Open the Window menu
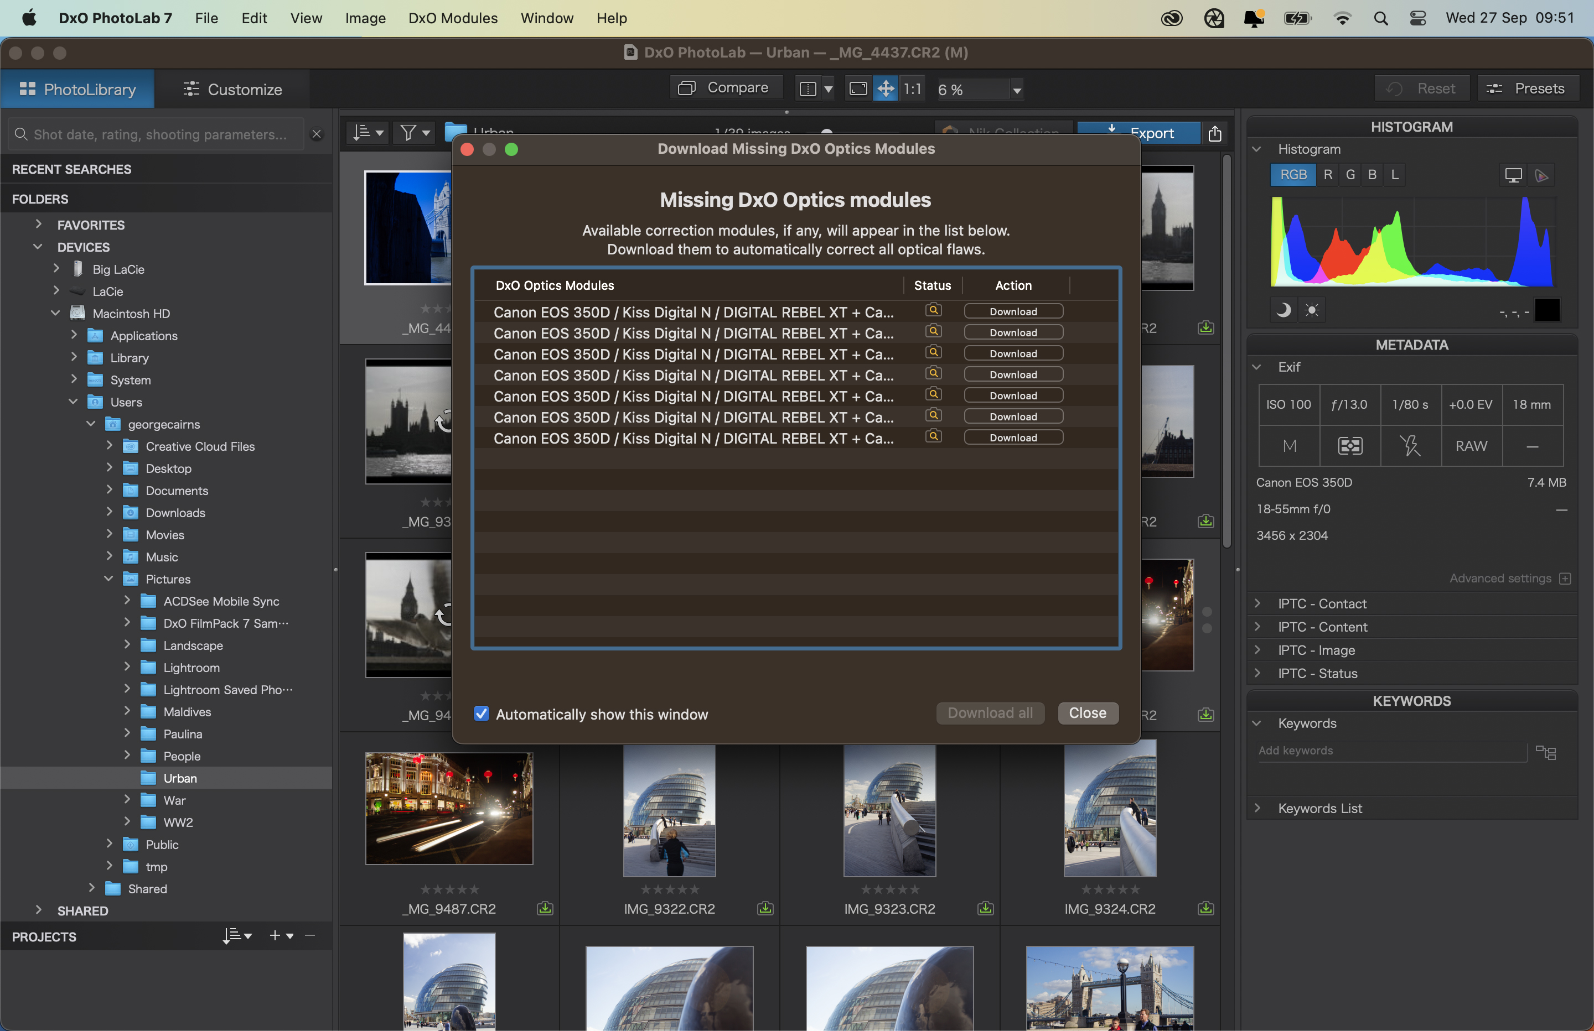Screen dimensions: 1594x1031 [546, 18]
